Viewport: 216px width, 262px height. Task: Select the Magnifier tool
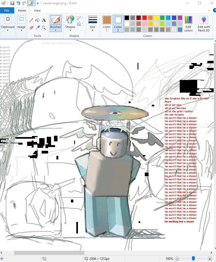pyautogui.click(x=44, y=27)
